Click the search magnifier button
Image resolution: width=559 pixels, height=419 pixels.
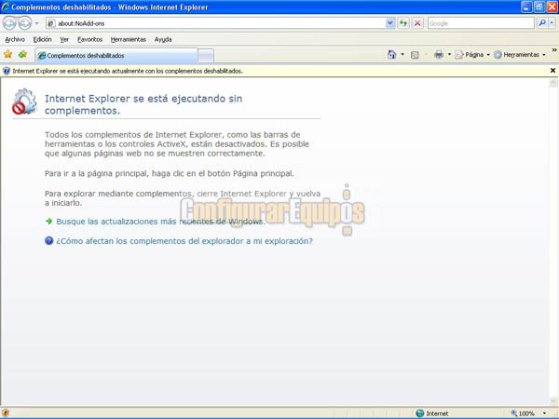(x=542, y=23)
